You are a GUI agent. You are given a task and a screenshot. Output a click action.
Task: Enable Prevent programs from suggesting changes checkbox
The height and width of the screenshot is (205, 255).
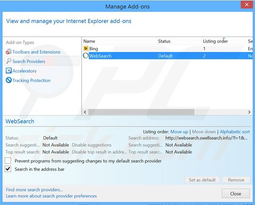8,161
